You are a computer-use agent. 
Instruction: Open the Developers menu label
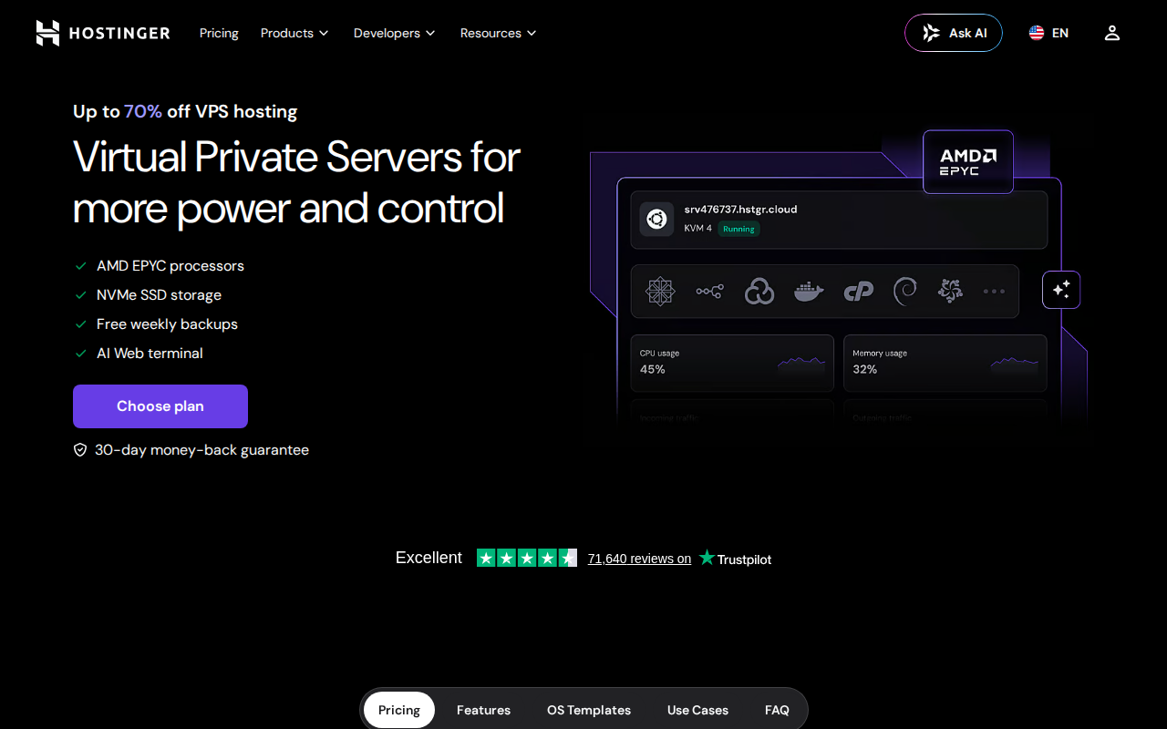click(387, 33)
